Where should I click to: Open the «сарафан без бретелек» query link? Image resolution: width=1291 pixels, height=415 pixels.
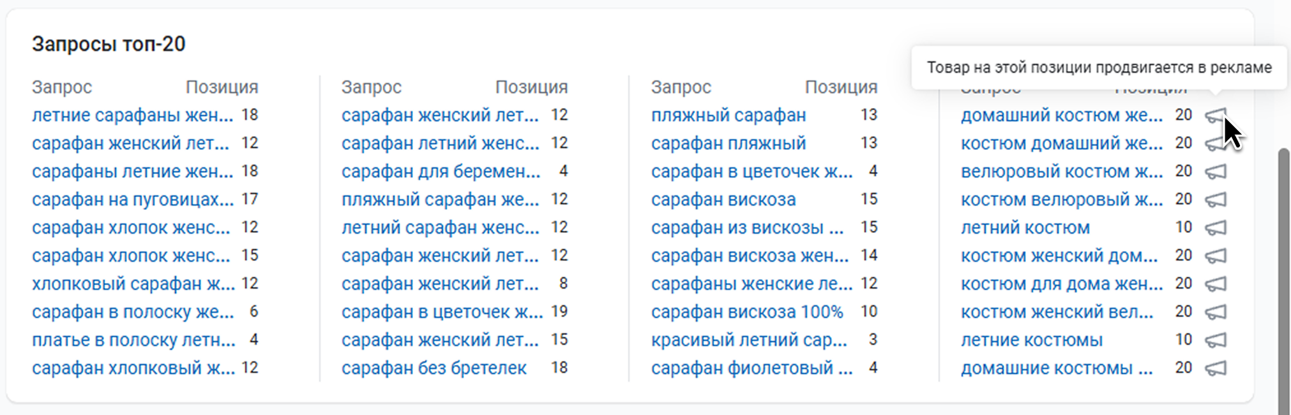pos(434,368)
